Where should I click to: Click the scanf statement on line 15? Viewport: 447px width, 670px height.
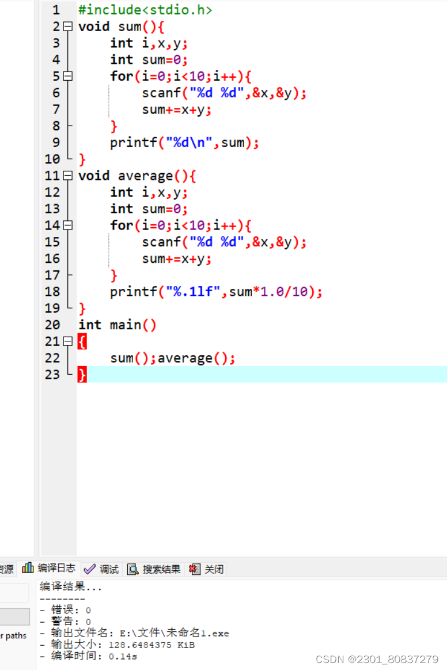225,242
